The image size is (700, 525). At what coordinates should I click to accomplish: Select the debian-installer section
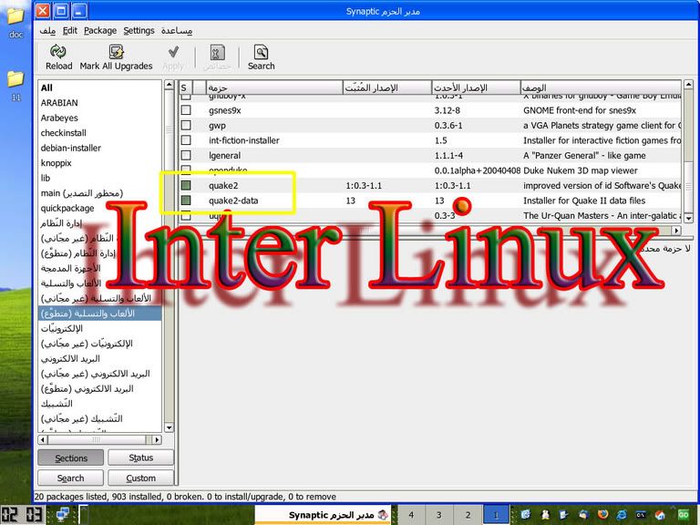point(70,148)
